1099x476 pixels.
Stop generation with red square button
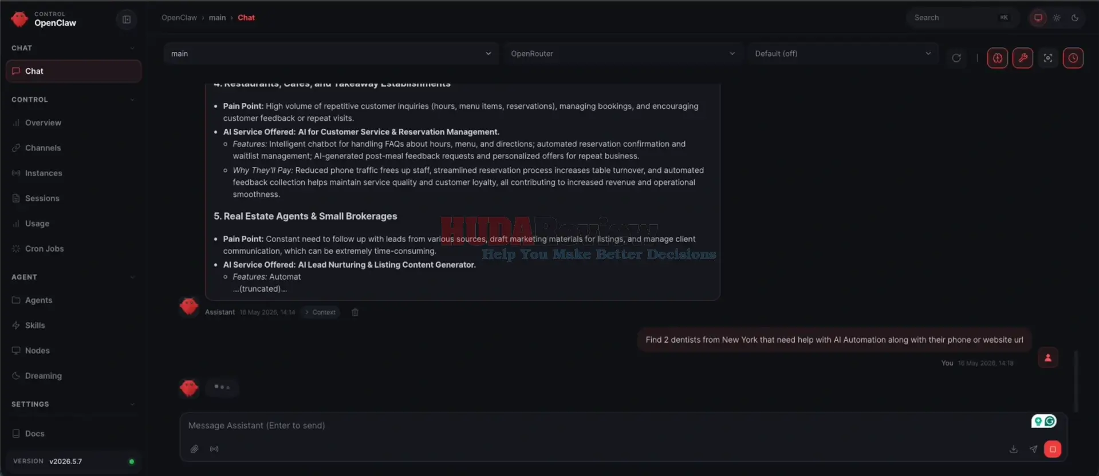(1053, 449)
